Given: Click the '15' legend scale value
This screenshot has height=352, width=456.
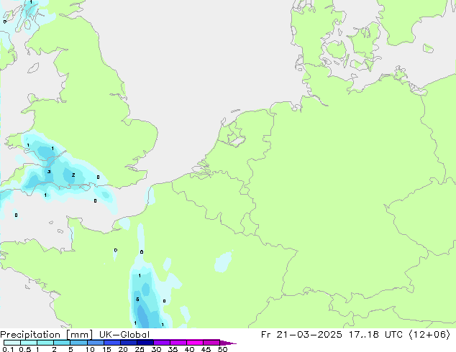Looking at the screenshot, I should point(106,349).
